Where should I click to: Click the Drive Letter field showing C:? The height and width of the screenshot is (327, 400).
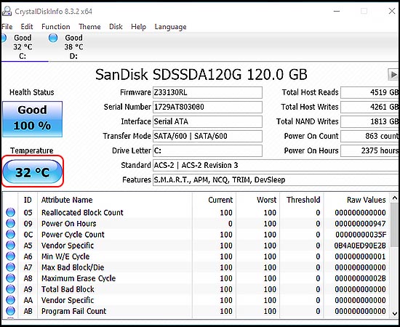click(207, 150)
